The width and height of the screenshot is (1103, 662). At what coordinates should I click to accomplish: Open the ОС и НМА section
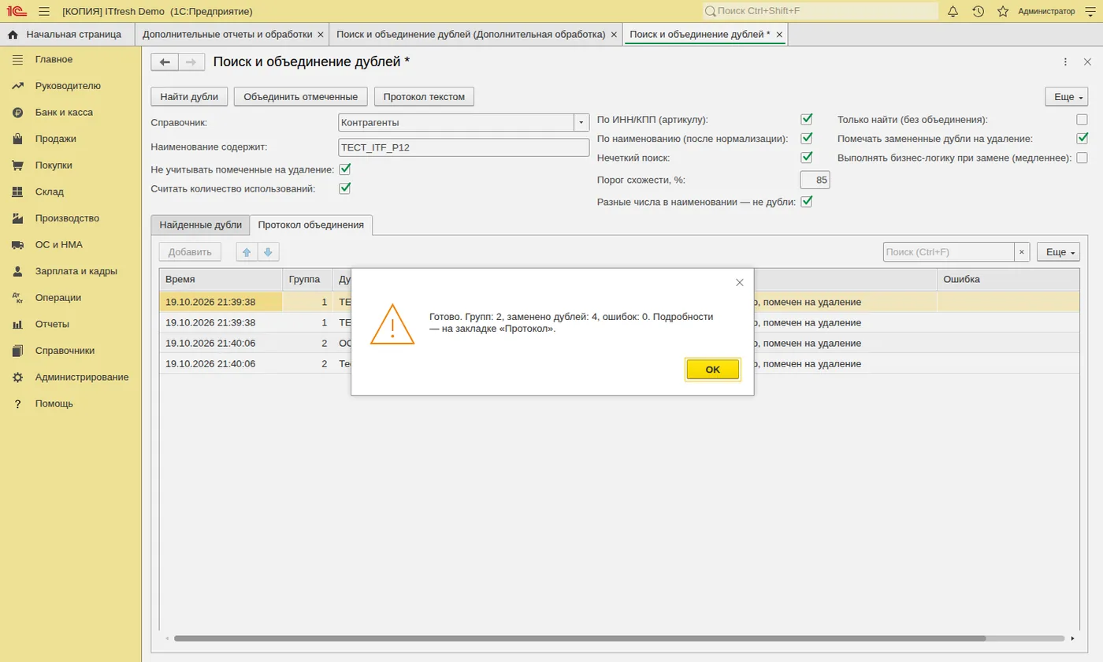[x=58, y=245]
